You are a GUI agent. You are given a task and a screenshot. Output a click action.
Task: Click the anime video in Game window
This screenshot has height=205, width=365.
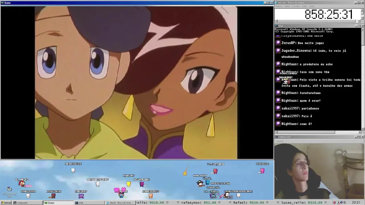[136, 83]
